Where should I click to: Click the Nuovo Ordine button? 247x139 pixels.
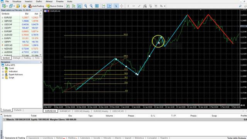pyautogui.click(x=55, y=6)
